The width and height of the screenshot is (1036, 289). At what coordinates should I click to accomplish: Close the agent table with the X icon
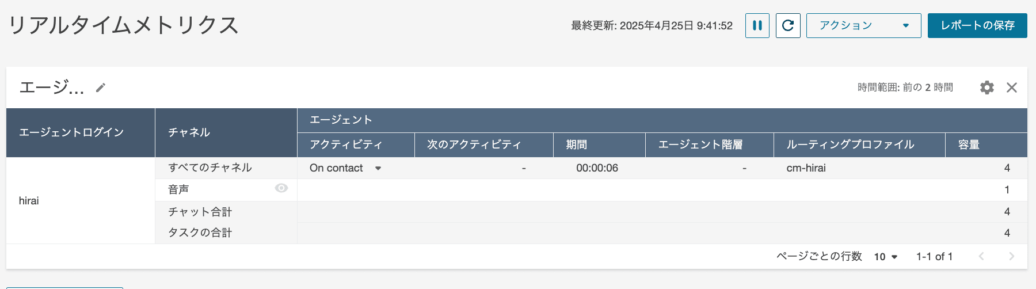[1012, 88]
